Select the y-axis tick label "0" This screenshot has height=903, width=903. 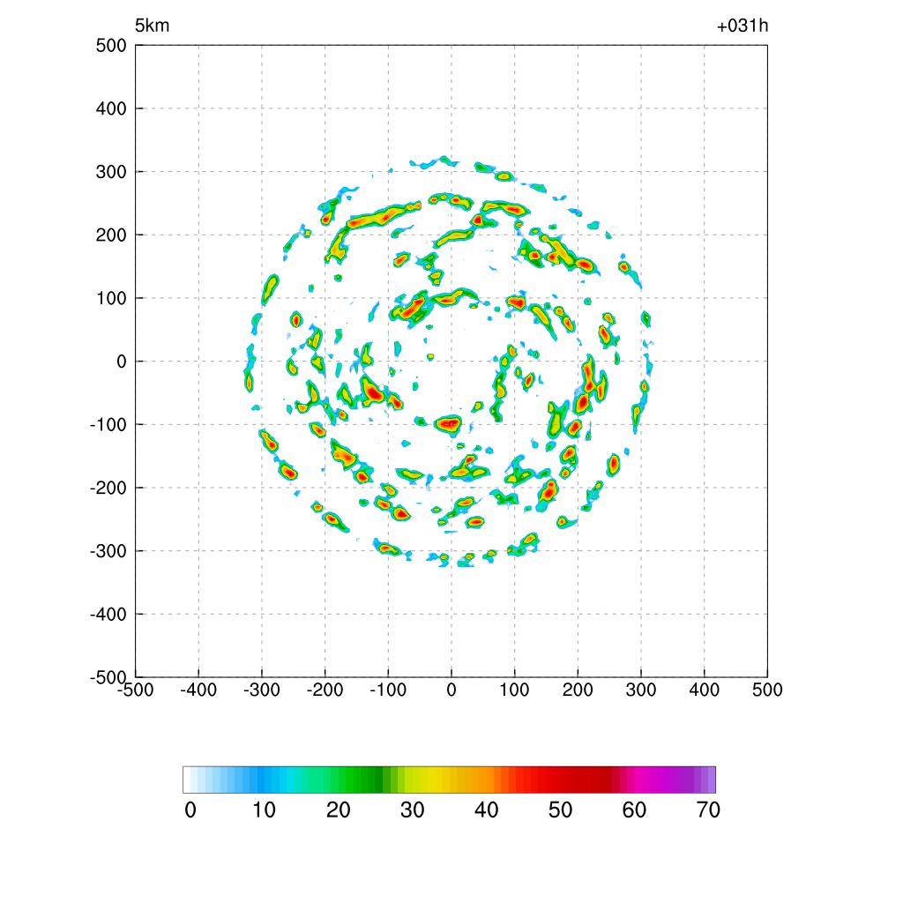(122, 362)
